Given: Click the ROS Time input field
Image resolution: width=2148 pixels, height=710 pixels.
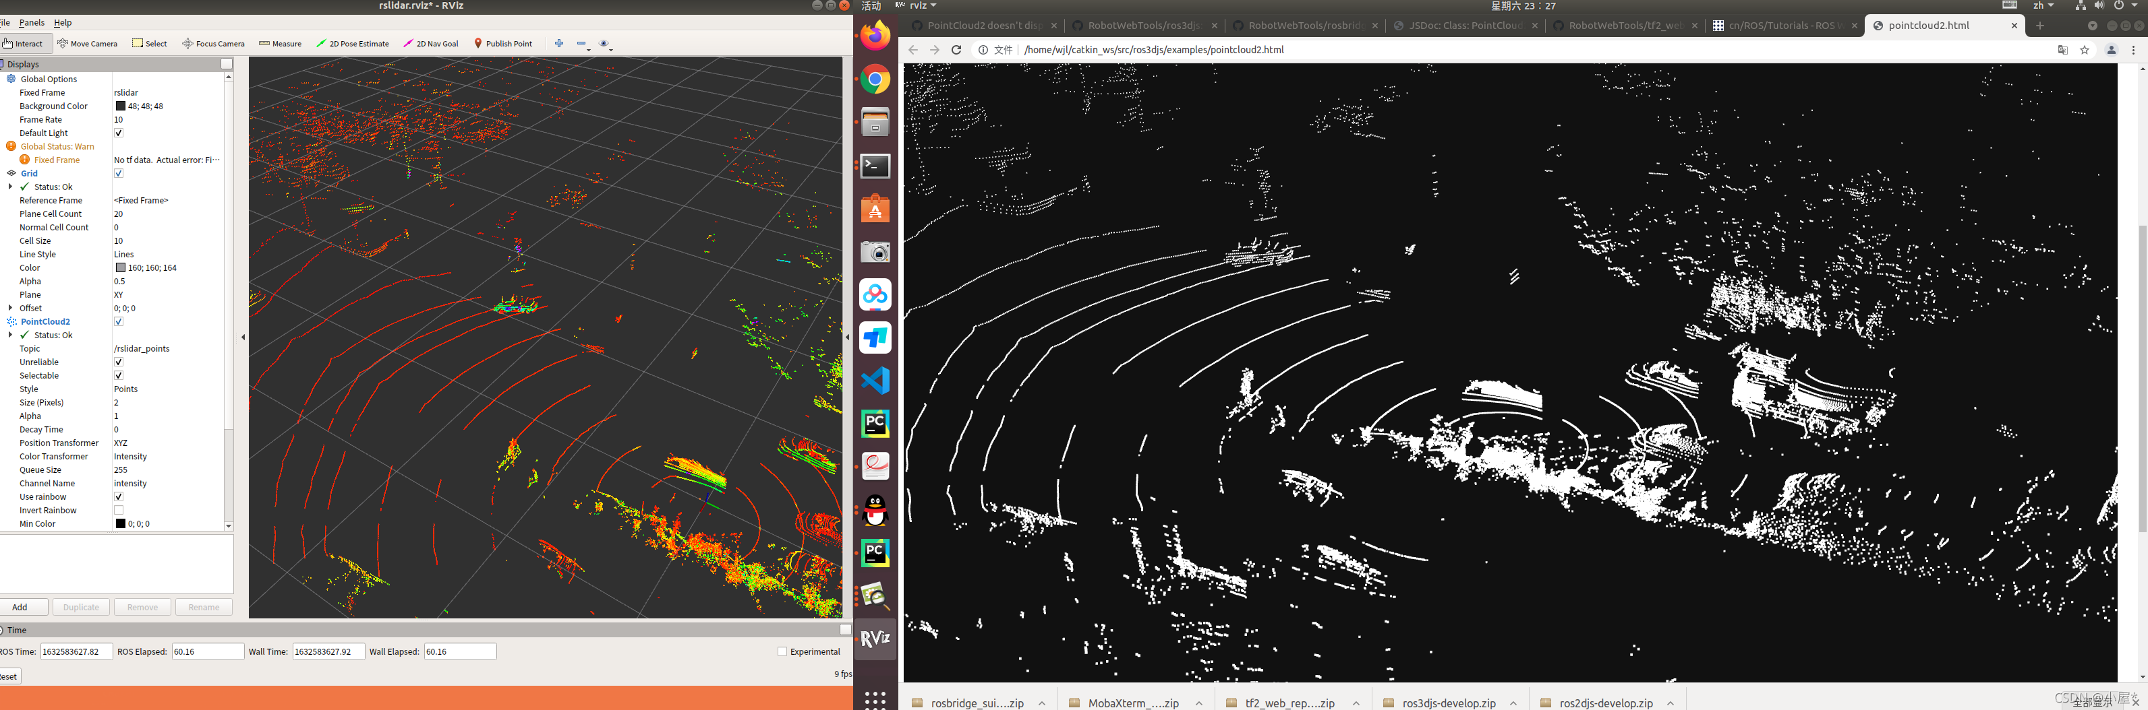Looking at the screenshot, I should click(76, 651).
